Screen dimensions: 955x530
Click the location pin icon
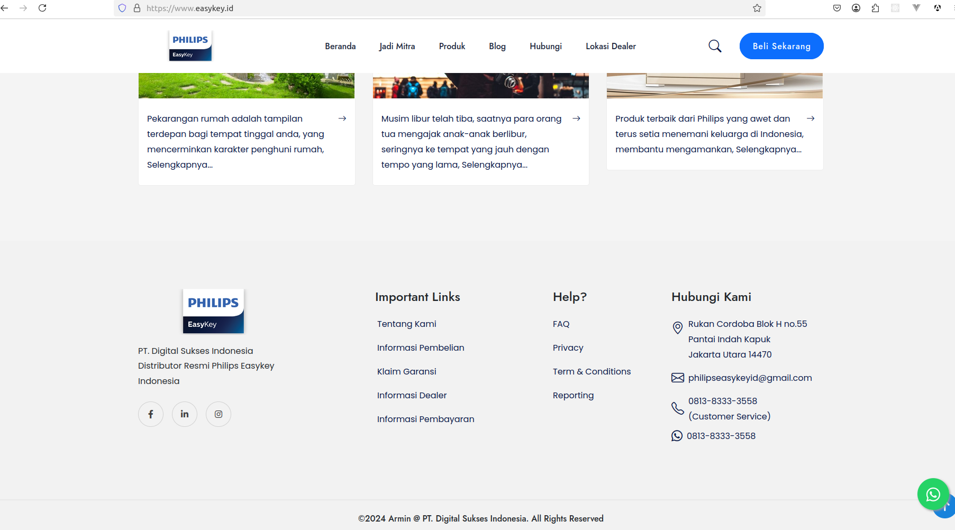677,328
